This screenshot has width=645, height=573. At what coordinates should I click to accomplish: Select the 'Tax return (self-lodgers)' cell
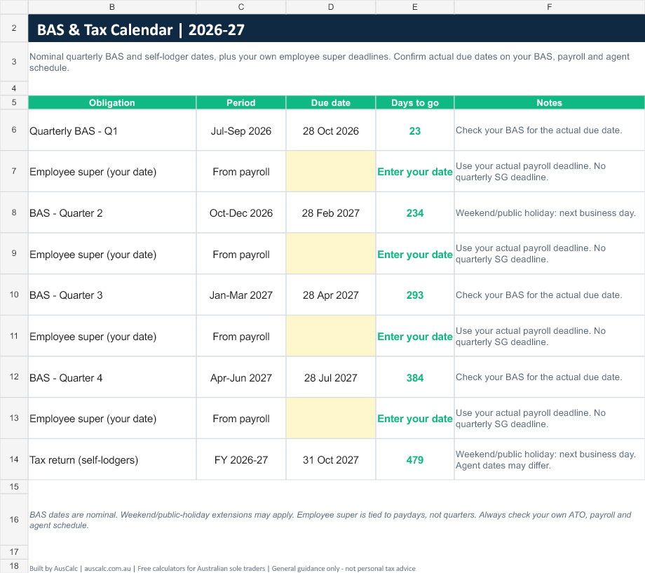pyautogui.click(x=112, y=459)
